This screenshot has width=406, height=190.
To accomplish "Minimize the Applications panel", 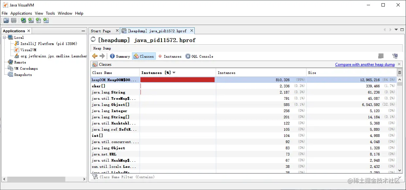I will [x=83, y=31].
